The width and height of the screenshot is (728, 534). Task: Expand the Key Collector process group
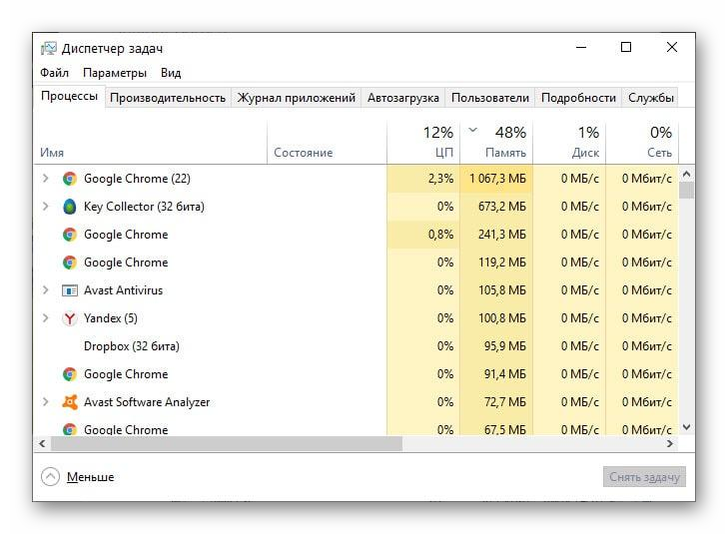click(x=45, y=206)
